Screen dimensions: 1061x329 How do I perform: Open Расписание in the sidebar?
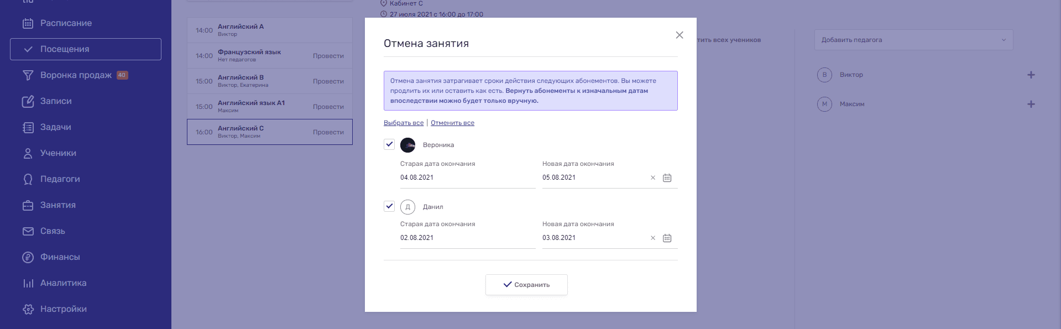click(66, 23)
